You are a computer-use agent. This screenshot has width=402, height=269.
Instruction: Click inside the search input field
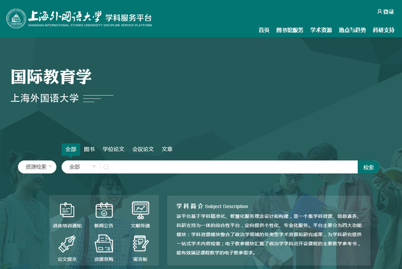[232, 167]
